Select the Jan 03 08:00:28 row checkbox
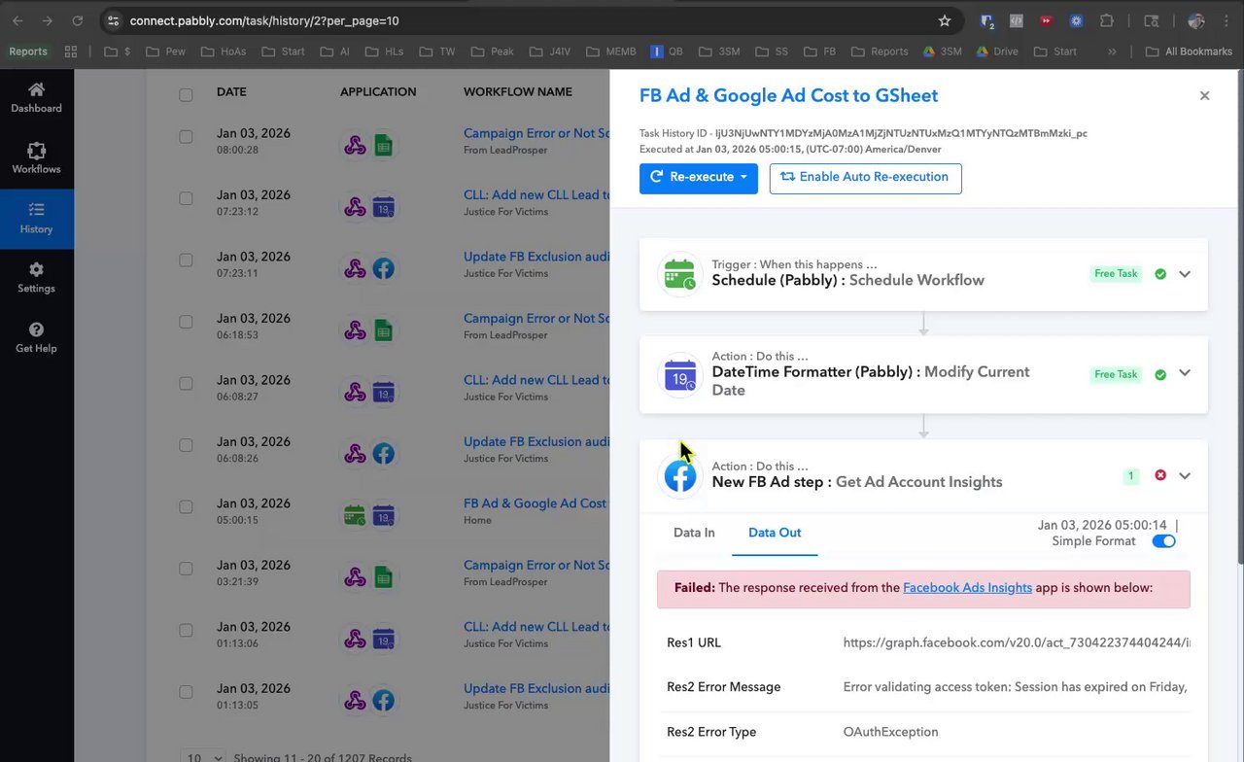1244x762 pixels. (186, 137)
